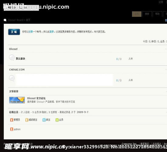Click the bubble icon next to 默认版块

coord(12,57)
